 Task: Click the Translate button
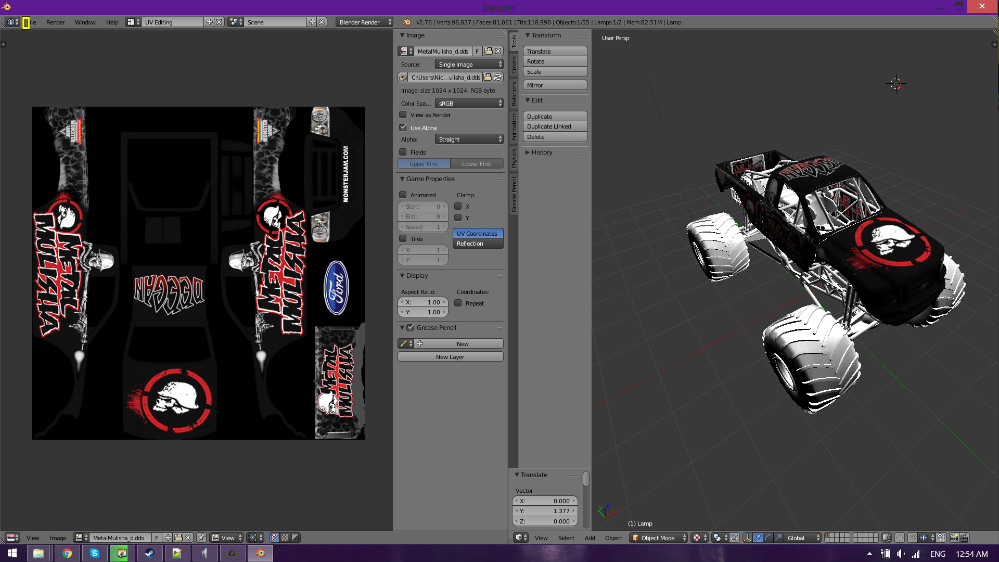(555, 51)
